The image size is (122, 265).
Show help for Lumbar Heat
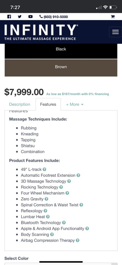48,217
